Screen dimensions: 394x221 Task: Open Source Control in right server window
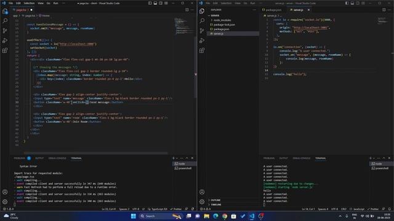point(202,31)
